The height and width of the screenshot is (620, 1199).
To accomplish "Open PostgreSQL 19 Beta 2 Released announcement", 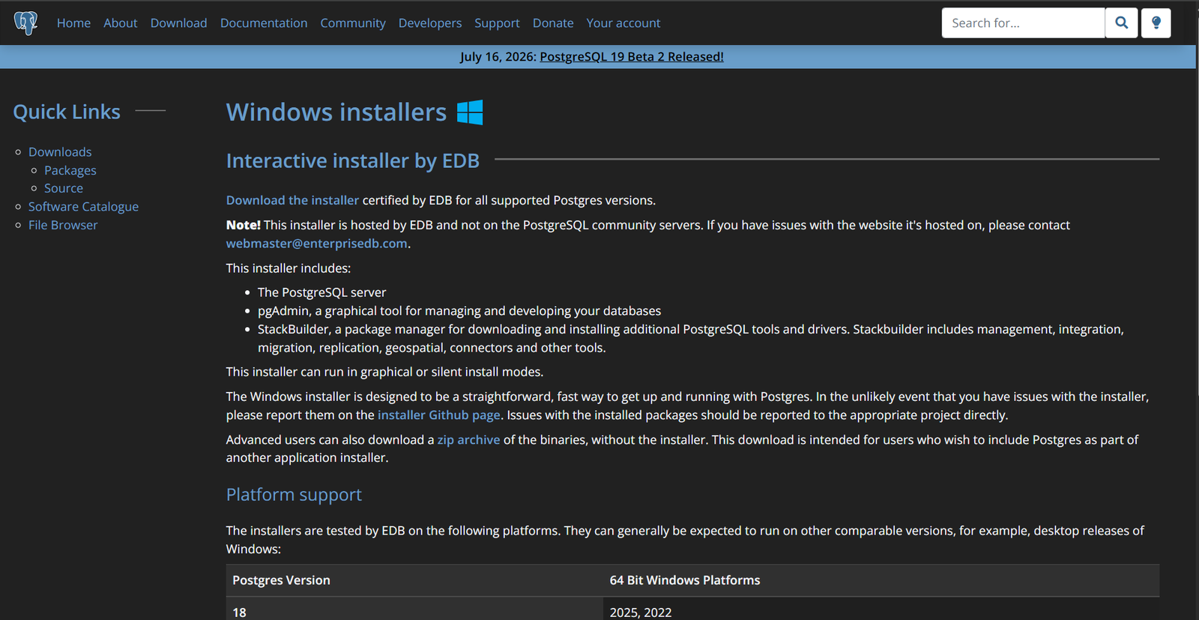I will click(x=632, y=56).
